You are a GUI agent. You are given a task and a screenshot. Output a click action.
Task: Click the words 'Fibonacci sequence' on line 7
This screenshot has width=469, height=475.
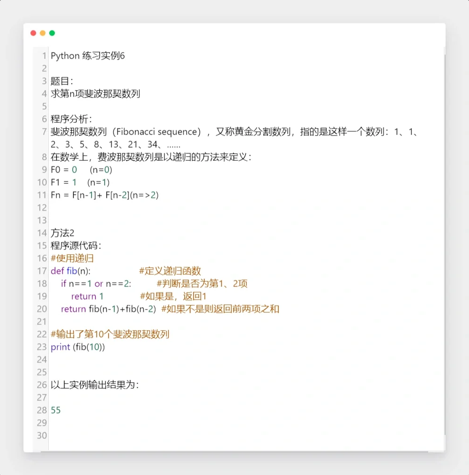click(157, 132)
